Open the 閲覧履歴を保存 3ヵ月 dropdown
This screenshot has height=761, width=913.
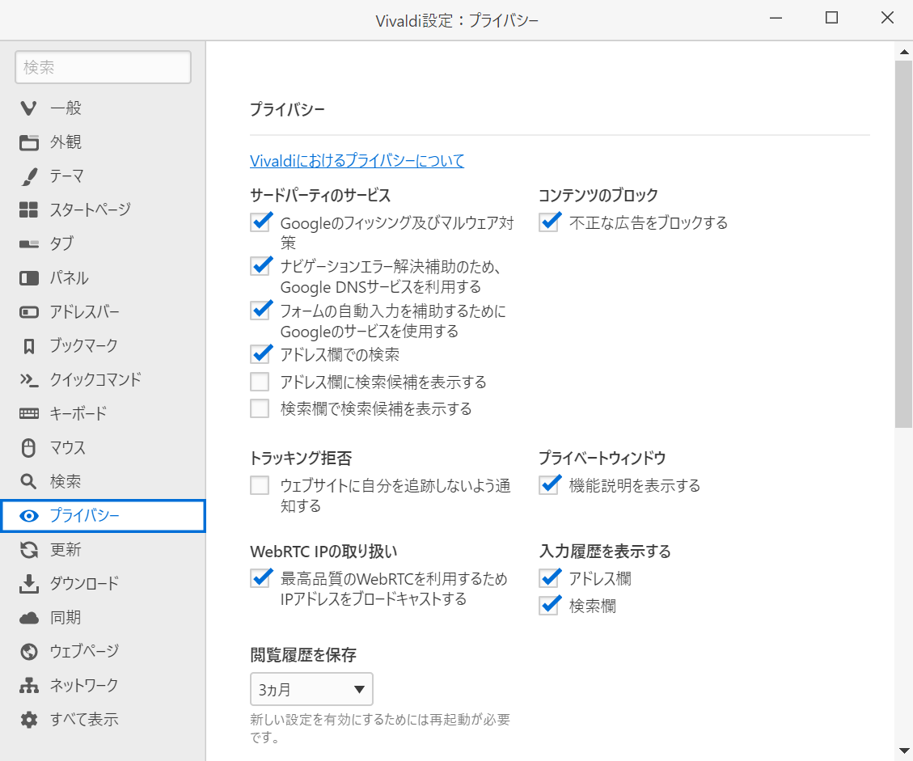[x=311, y=689]
